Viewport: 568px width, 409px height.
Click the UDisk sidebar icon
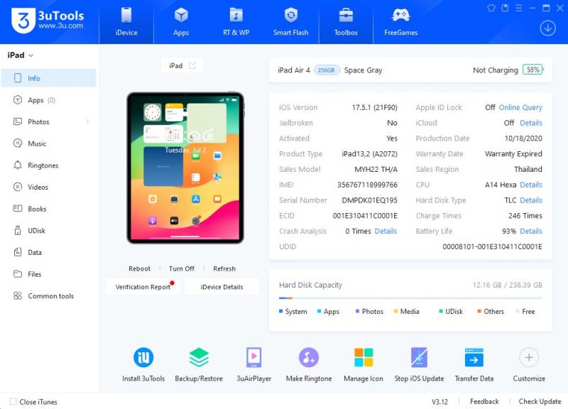(x=17, y=230)
